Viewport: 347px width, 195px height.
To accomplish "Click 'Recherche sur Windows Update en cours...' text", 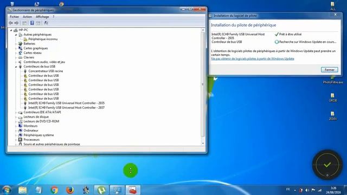I will pos(307,42).
